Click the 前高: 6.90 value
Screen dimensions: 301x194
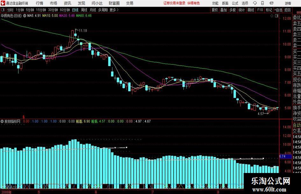point(83,121)
